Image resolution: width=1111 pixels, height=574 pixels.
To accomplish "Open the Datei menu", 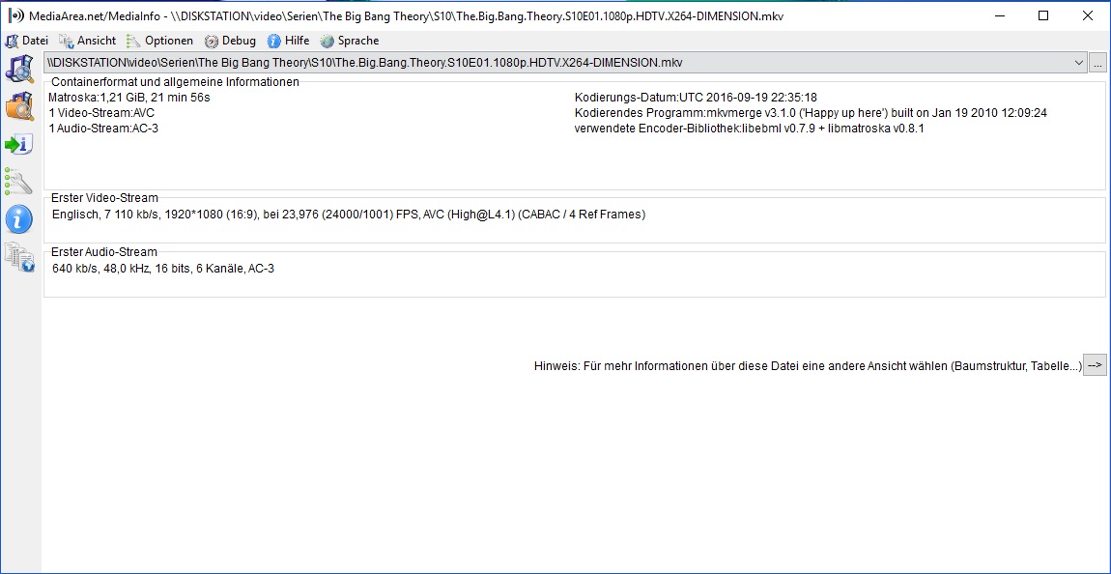I will (x=27, y=41).
